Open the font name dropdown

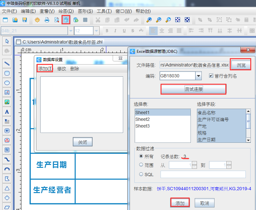pos(70,31)
